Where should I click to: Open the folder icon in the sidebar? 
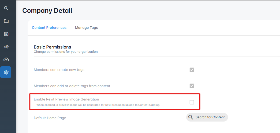coord(6,21)
